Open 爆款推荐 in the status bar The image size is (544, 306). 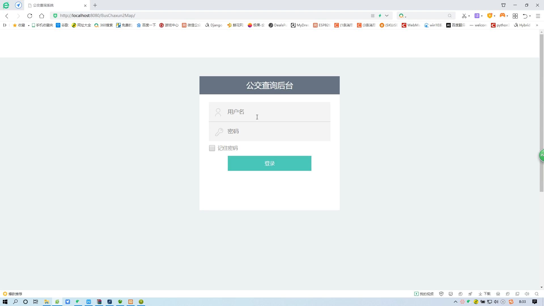coord(12,294)
